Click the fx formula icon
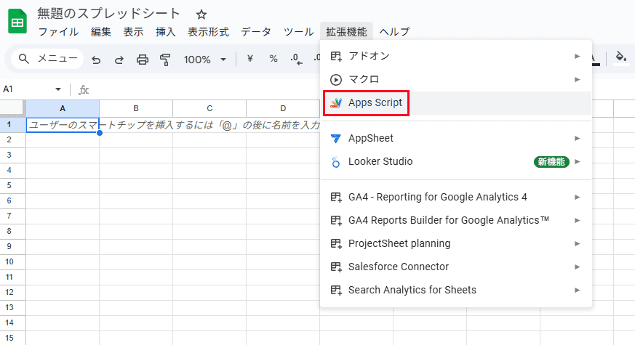This screenshot has width=635, height=345. pos(84,90)
